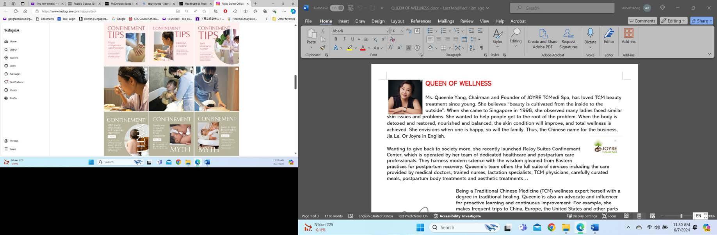Apply Superscript in Word's Font group
Viewport: 717px width, 235px height.
pyautogui.click(x=384, y=39)
